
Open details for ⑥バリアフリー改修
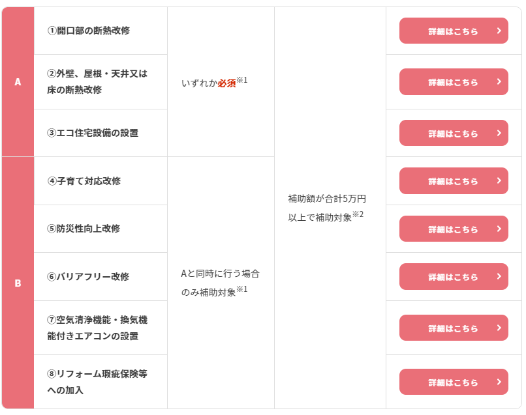coord(453,277)
